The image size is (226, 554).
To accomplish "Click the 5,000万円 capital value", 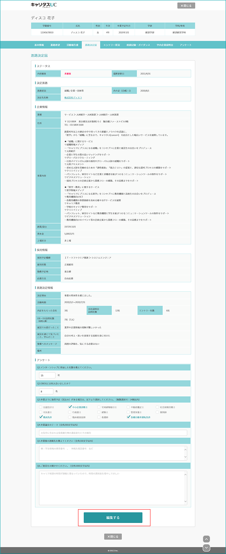I will coord(69,234).
